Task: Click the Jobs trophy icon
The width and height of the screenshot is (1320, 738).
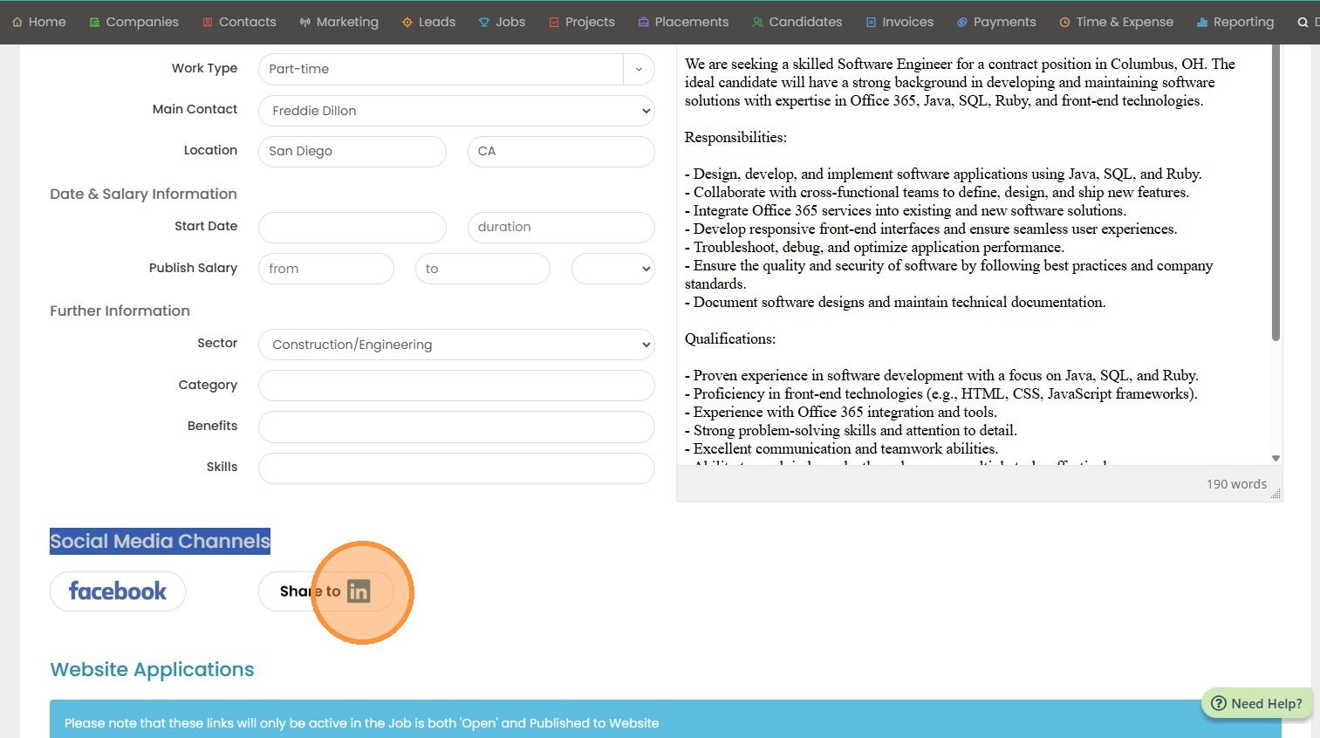Action: 484,22
